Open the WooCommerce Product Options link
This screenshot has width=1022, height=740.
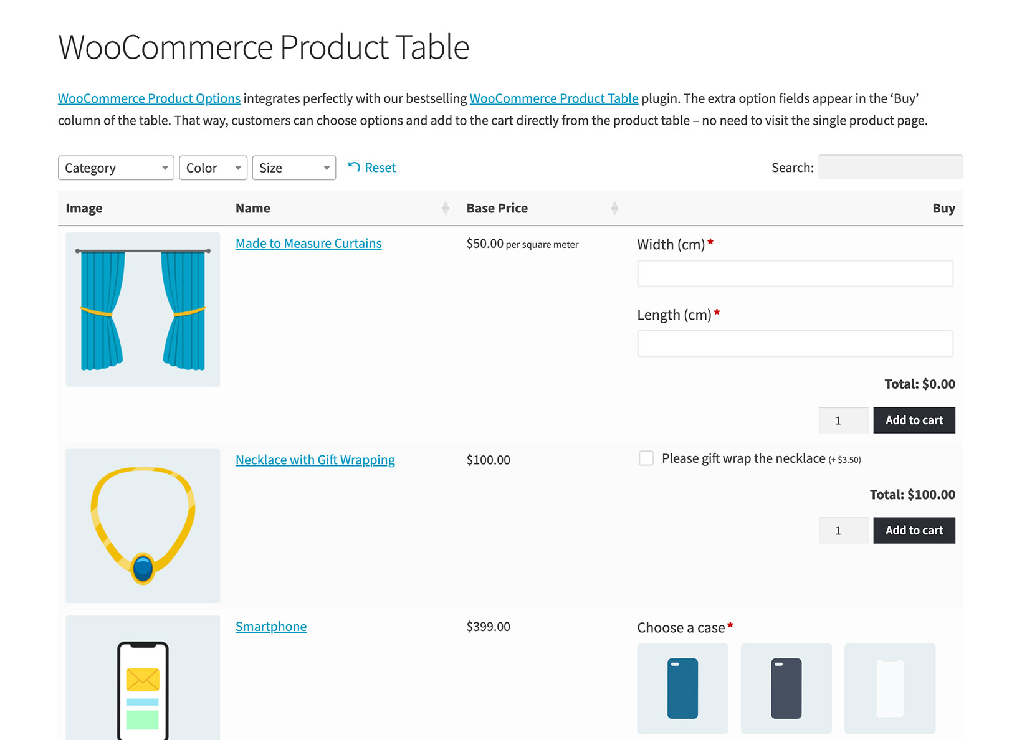point(149,98)
